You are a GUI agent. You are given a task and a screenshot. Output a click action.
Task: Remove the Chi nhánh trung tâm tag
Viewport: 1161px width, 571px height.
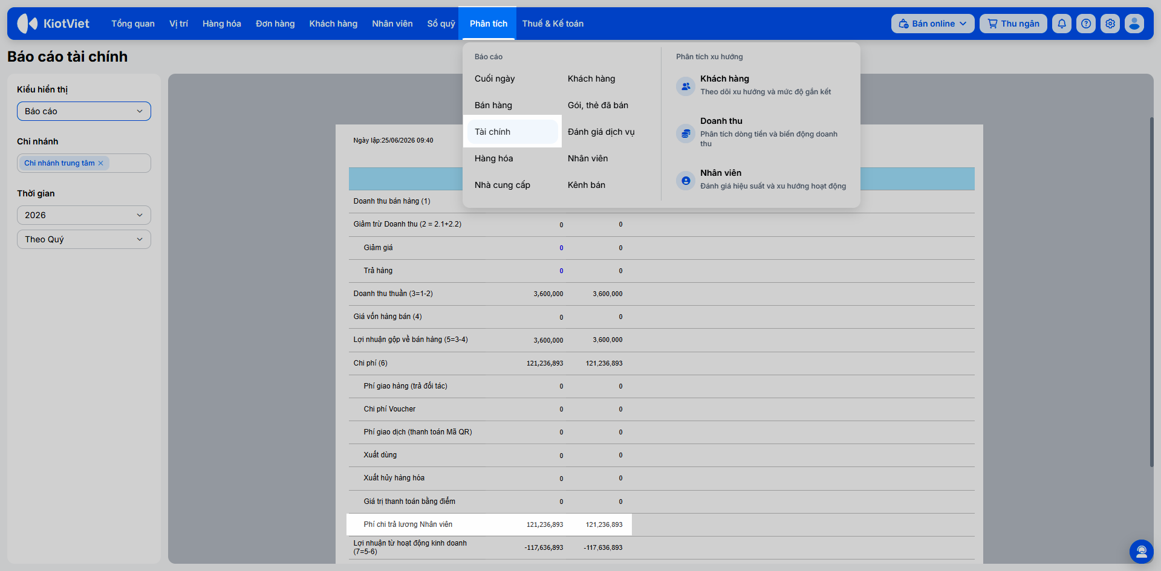click(101, 163)
